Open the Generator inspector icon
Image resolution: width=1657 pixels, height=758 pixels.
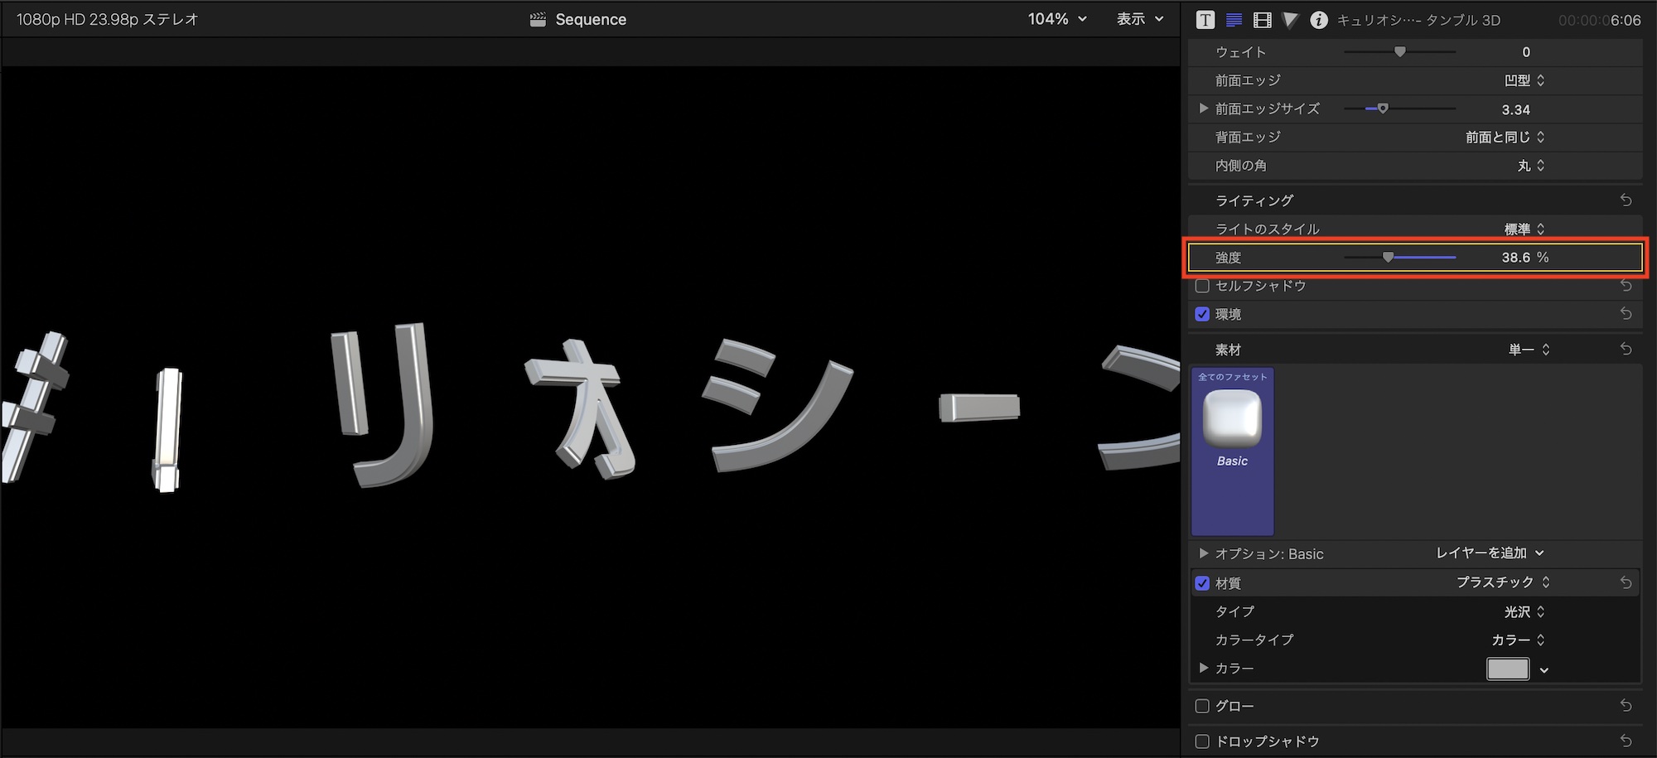click(1290, 20)
